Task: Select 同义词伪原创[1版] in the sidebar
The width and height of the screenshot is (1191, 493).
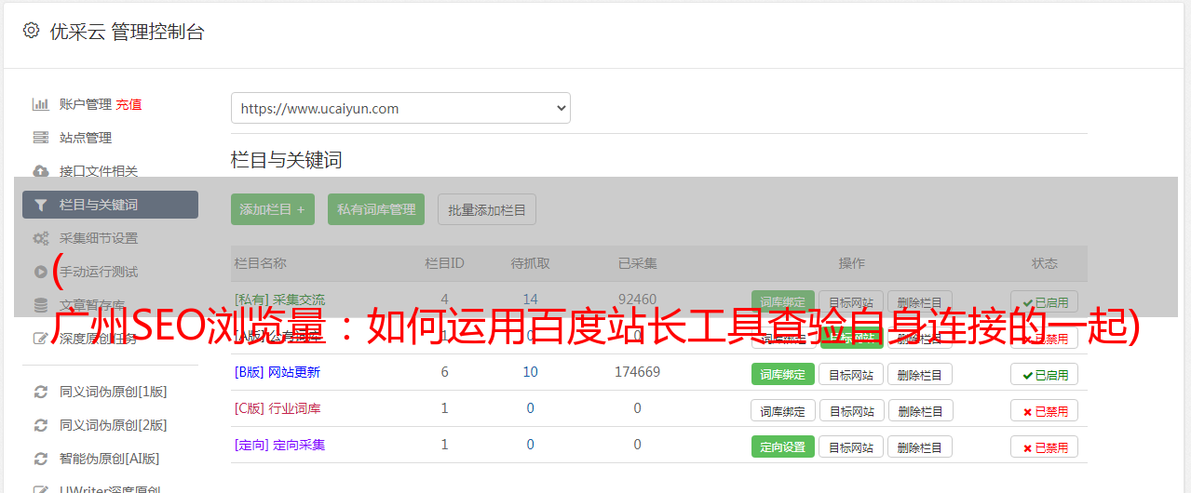Action: pos(114,392)
